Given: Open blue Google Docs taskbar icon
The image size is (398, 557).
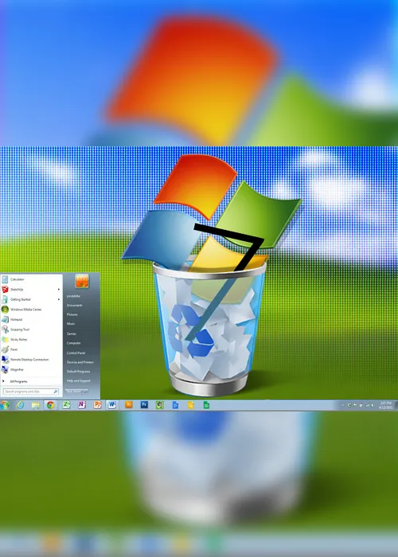Looking at the screenshot, I should pyautogui.click(x=175, y=405).
